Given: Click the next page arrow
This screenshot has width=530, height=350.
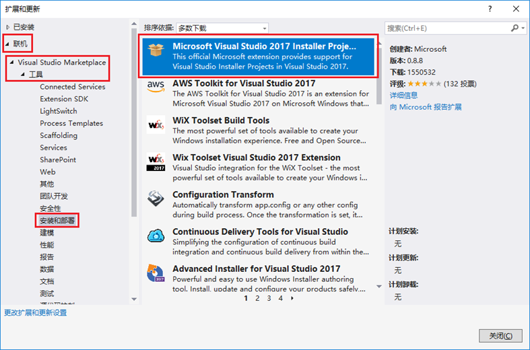Looking at the screenshot, I should (x=292, y=298).
